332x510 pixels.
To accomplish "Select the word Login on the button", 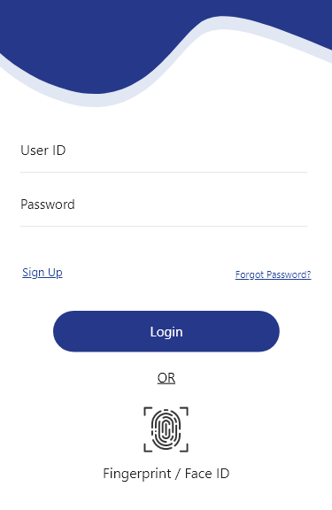I will pyautogui.click(x=166, y=332).
